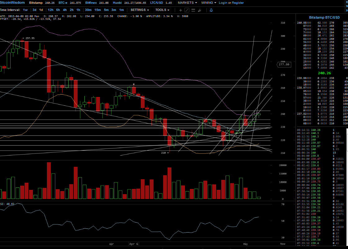Open the TOOLS dropdown menu
Screen dimensions: 348x249
tap(162, 10)
